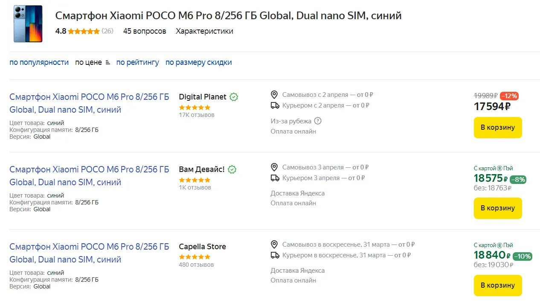Sort offers by по популярности

pyautogui.click(x=39, y=62)
